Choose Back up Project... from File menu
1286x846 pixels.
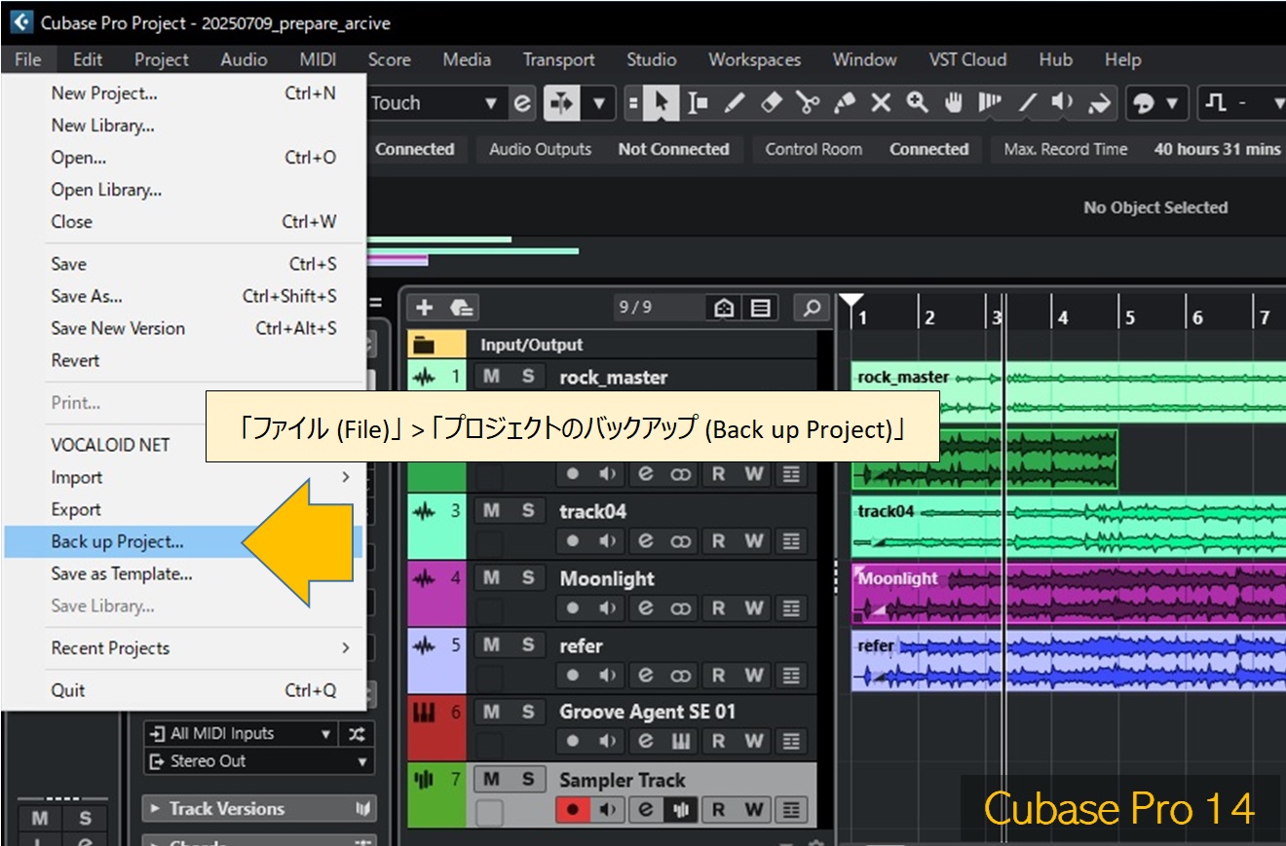[x=183, y=542]
